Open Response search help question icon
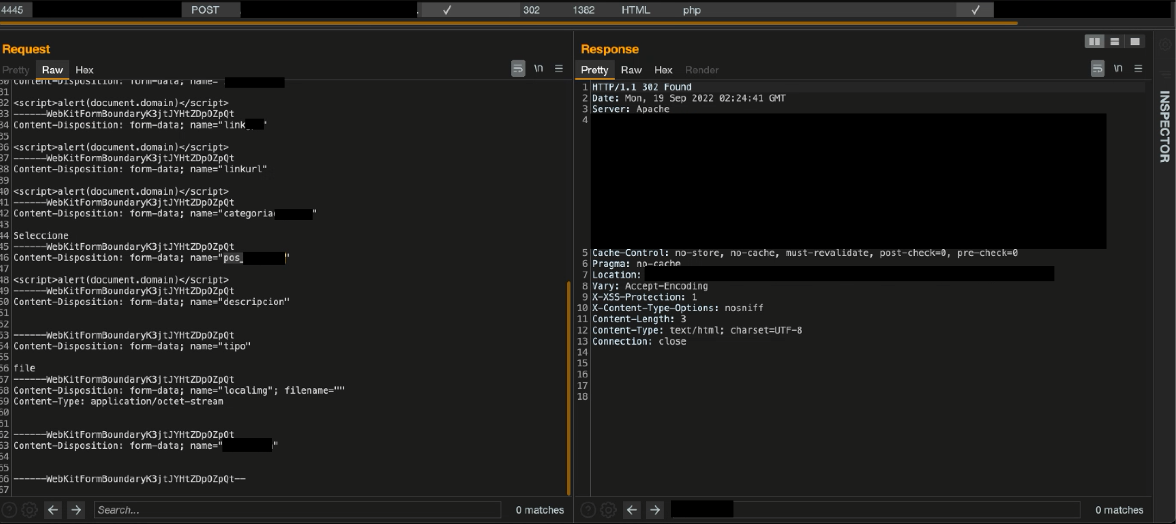 pyautogui.click(x=588, y=510)
